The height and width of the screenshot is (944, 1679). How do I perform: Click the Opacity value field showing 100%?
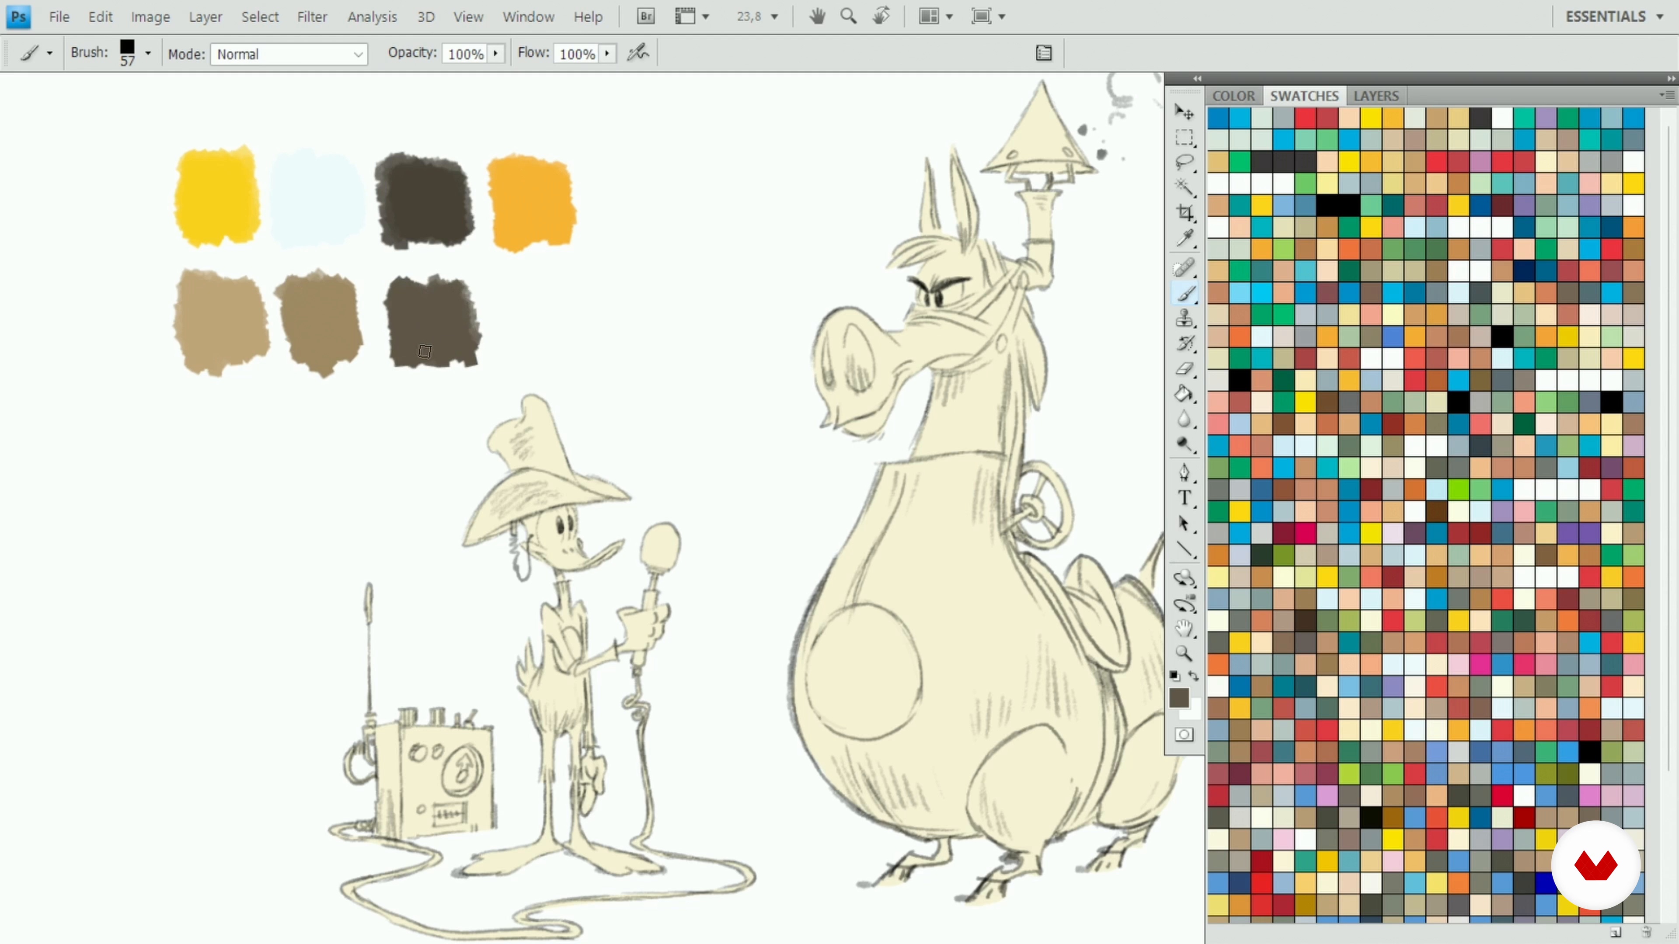pos(465,53)
